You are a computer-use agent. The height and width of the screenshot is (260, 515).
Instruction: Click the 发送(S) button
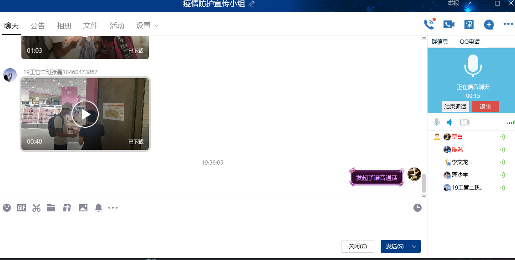(395, 246)
